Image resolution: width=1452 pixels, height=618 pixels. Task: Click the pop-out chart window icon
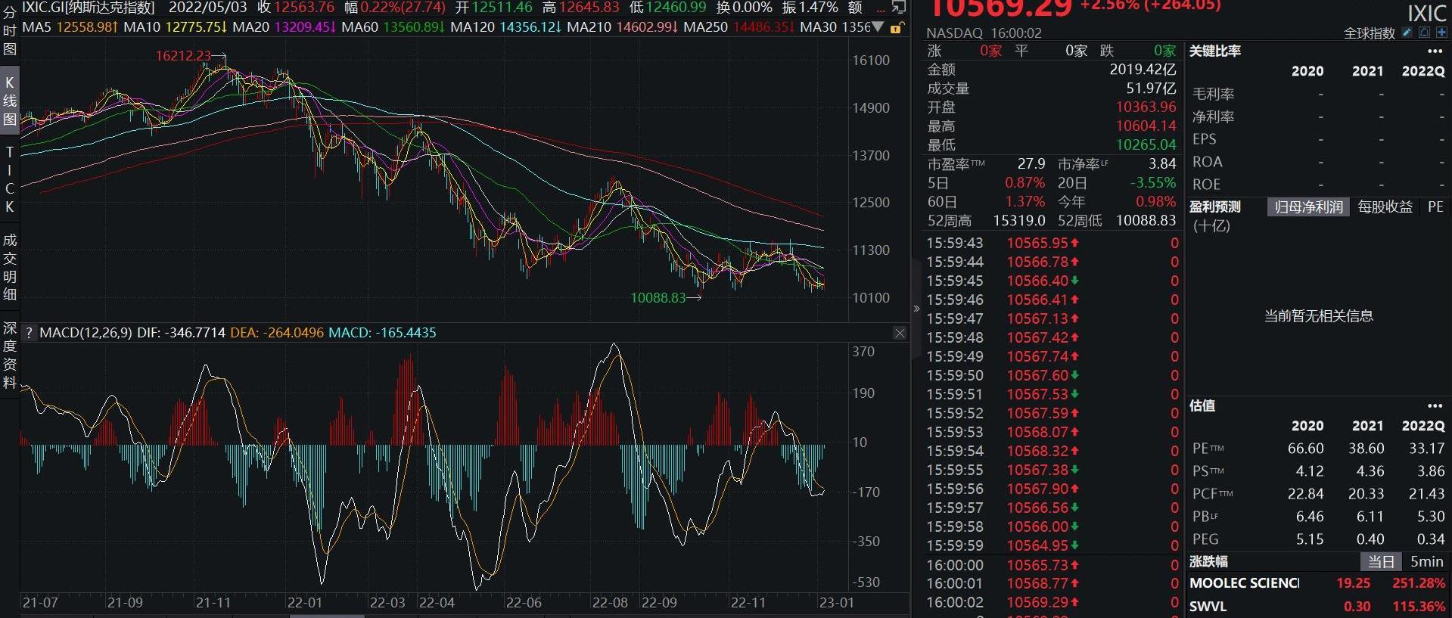coord(899,8)
